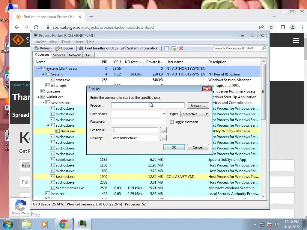Open System information graph icon
This screenshot has width=307, height=230.
coord(123,48)
